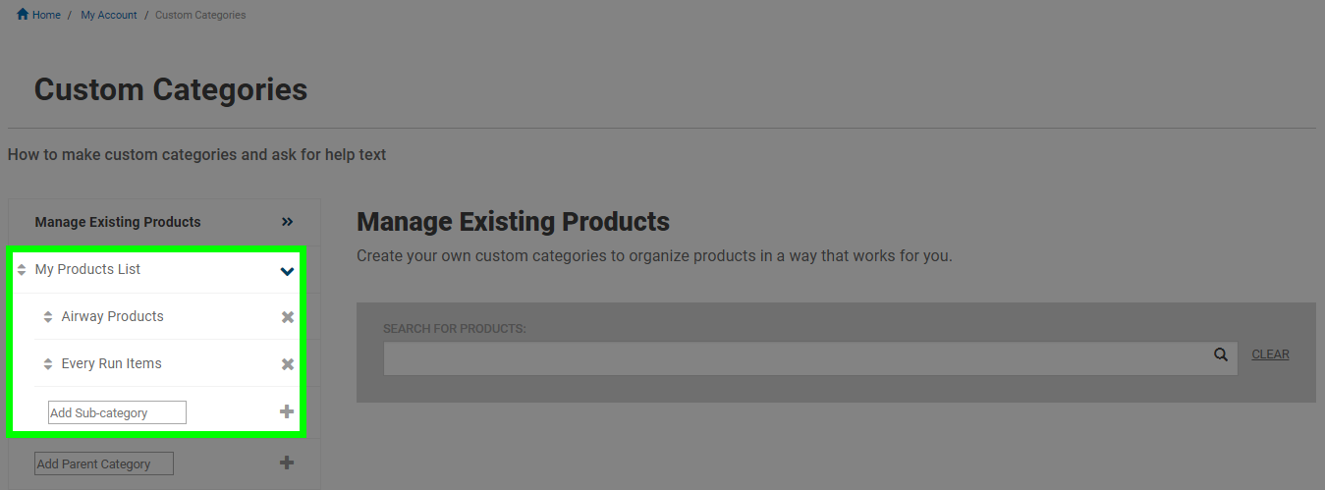Click the sort handle beside Every Run Items
The width and height of the screenshot is (1325, 490).
pos(48,364)
